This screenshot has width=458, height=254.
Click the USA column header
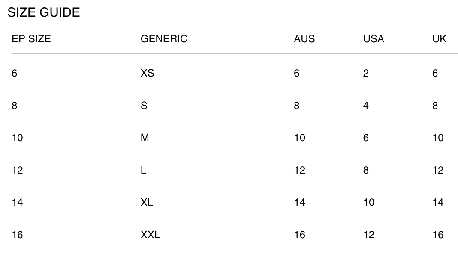[x=374, y=39]
